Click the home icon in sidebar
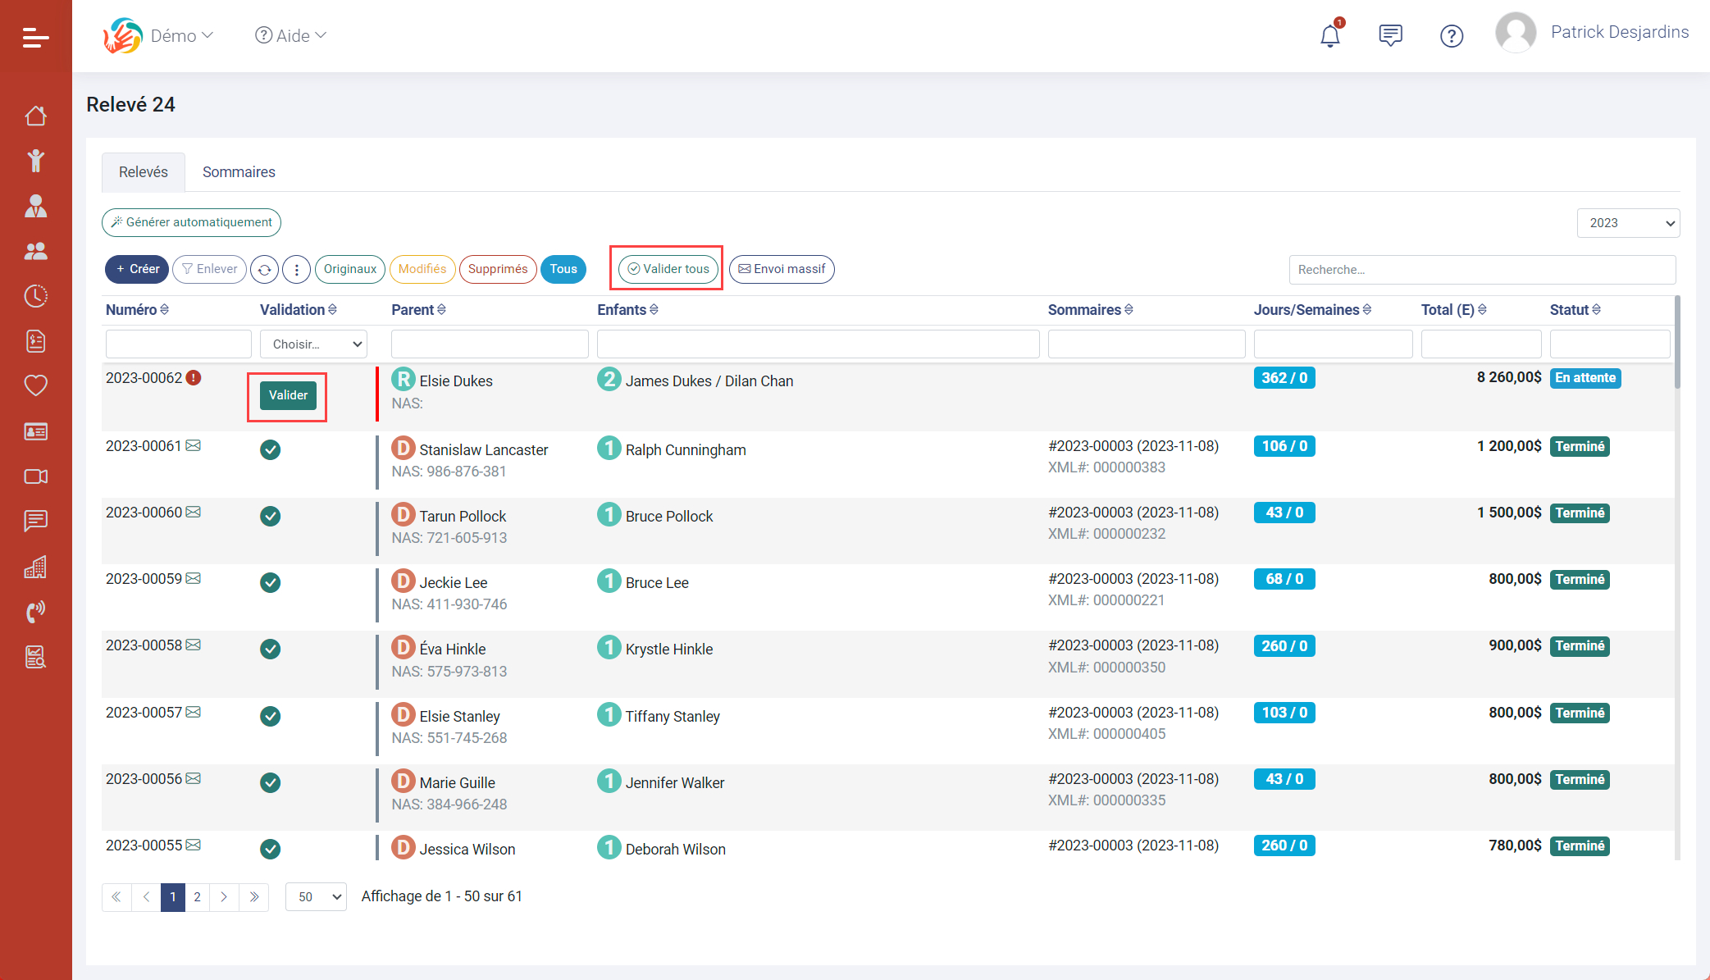This screenshot has width=1710, height=980. click(35, 116)
